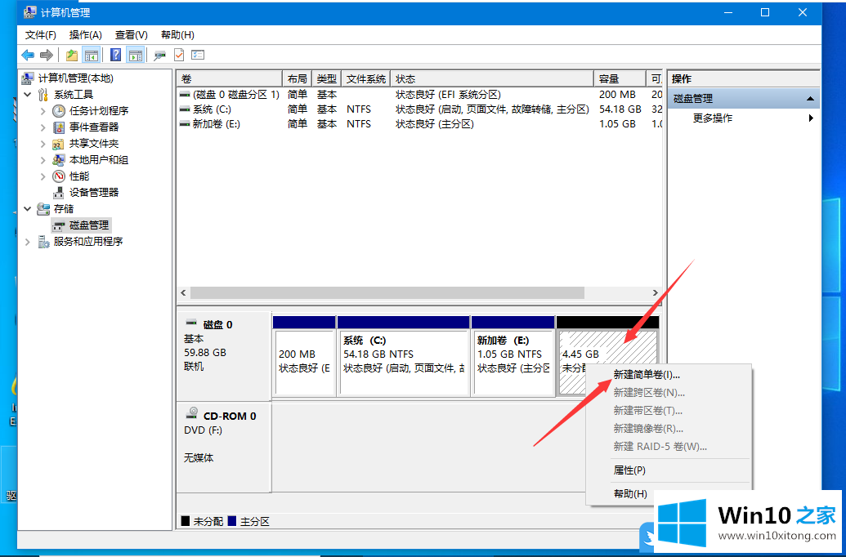Open the 文件(F) menu

(41, 35)
